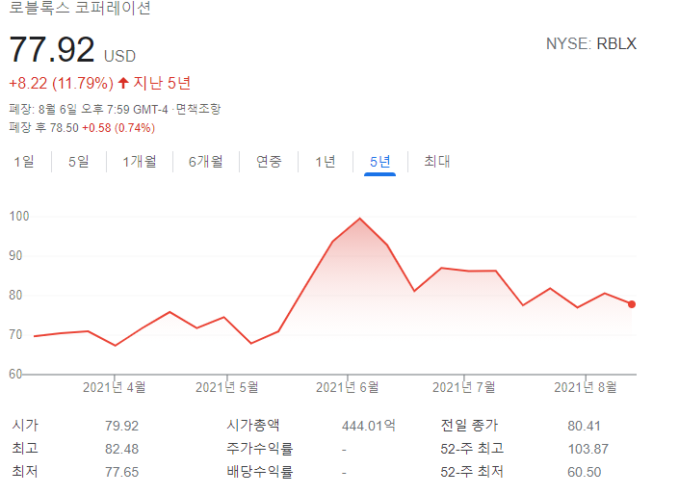Click the 로블록스 코퍼레이션 company name
Viewport: 679px width, 495px height.
80,8
